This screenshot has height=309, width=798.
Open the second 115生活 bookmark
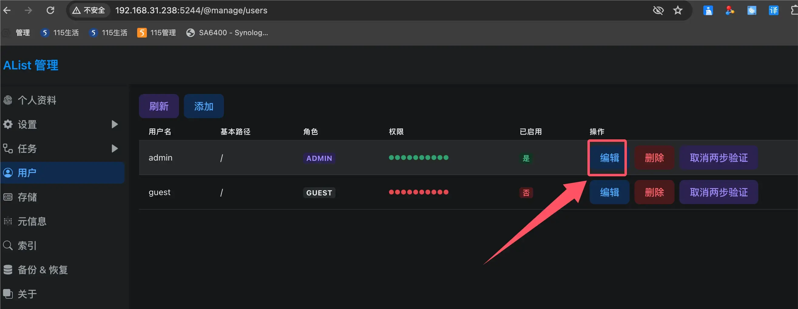point(108,32)
